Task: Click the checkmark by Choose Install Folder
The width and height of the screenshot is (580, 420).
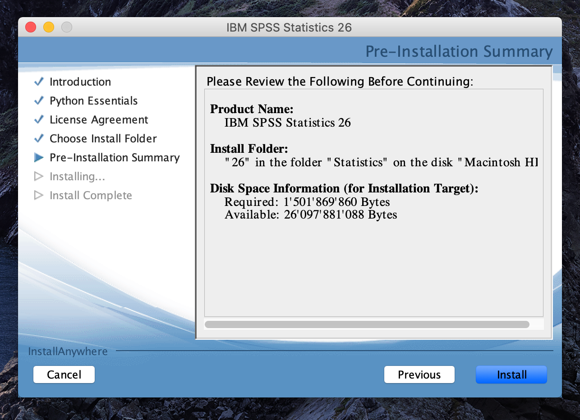Action: click(39, 138)
